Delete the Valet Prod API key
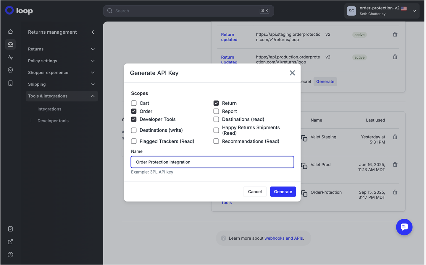The image size is (426, 265). [x=395, y=164]
